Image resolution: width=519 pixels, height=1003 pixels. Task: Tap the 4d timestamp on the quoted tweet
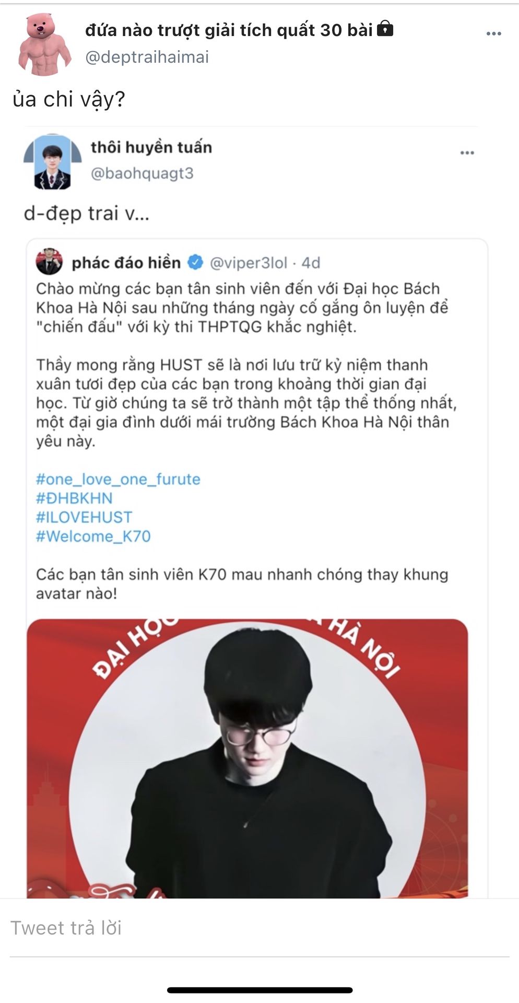point(311,262)
